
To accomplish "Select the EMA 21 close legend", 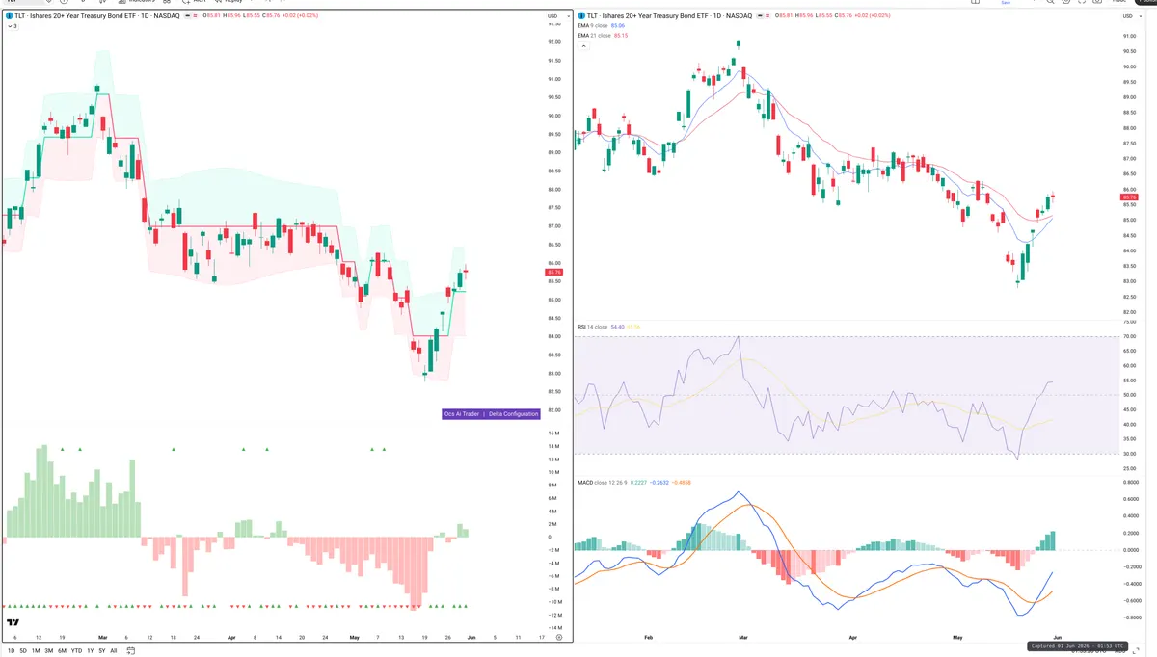I will tap(595, 36).
